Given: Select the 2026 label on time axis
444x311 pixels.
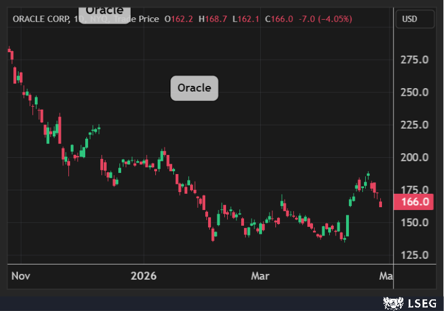Looking at the screenshot, I should coord(144,276).
